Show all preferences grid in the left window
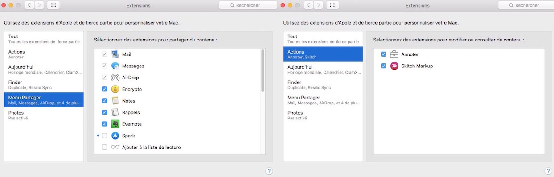Viewport: 554px width, 177px height. (x=53, y=5)
